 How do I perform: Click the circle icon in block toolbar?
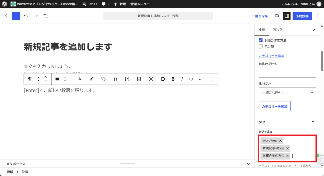point(163,79)
